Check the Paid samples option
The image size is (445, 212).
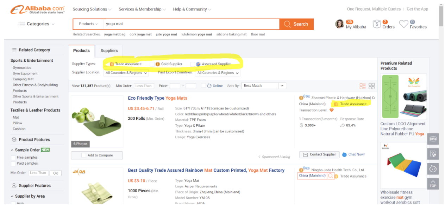13,163
